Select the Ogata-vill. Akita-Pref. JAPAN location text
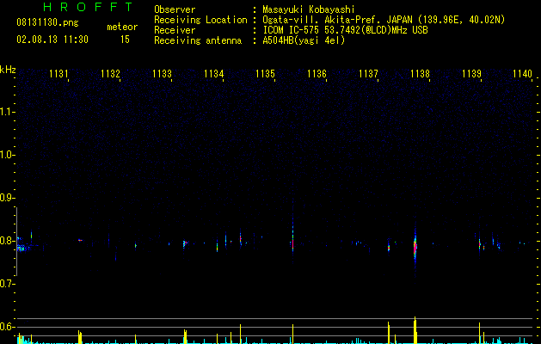 click(384, 20)
